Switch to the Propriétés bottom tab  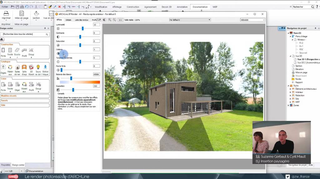click(6, 165)
